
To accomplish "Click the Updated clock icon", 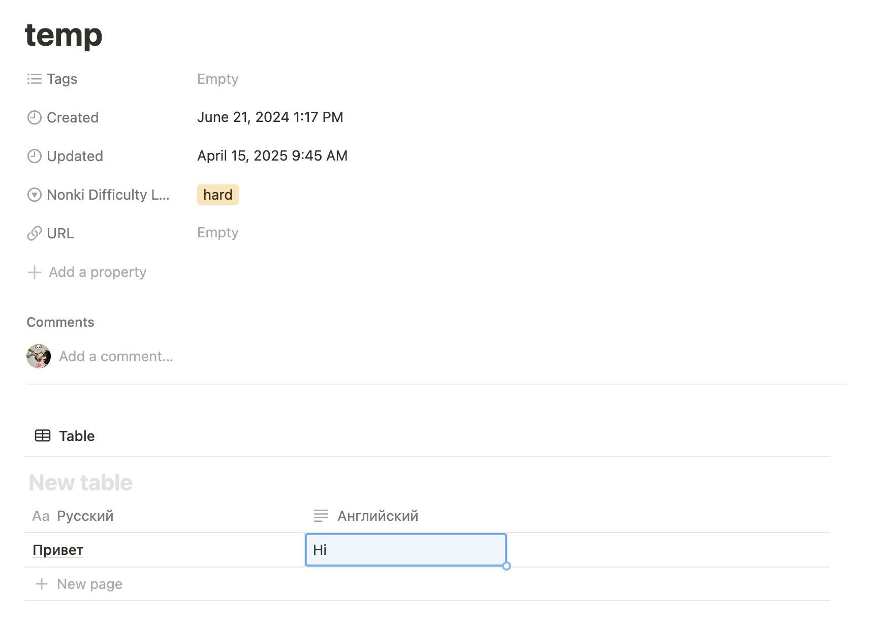I will tap(35, 156).
